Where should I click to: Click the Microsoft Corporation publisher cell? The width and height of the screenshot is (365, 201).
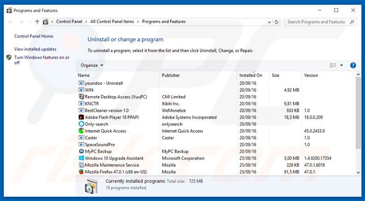click(x=183, y=158)
